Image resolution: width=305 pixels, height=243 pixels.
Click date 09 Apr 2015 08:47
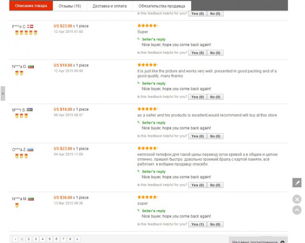(69, 115)
